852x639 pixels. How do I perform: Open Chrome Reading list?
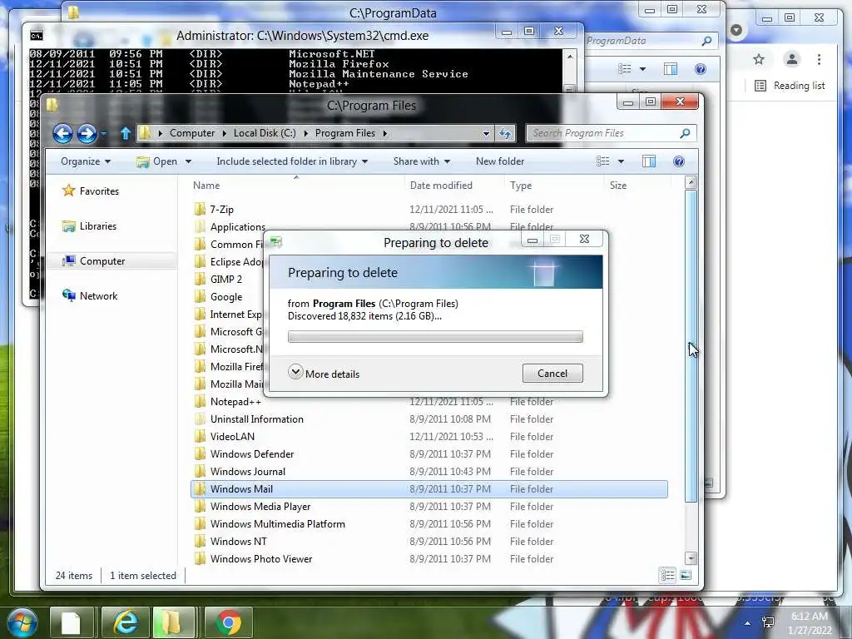[x=790, y=86]
